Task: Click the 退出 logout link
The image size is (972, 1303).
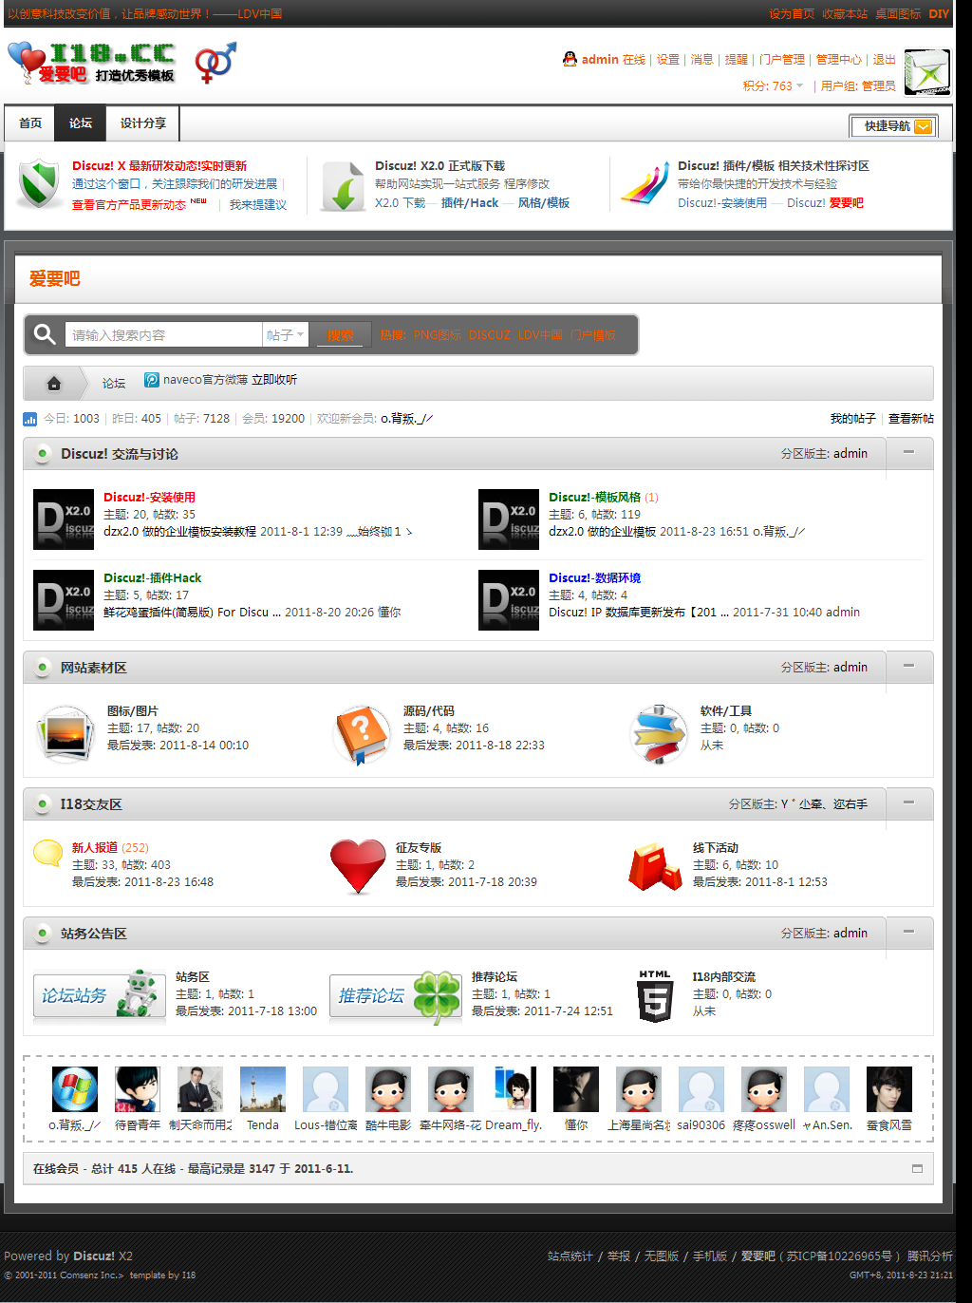Action: click(x=884, y=59)
